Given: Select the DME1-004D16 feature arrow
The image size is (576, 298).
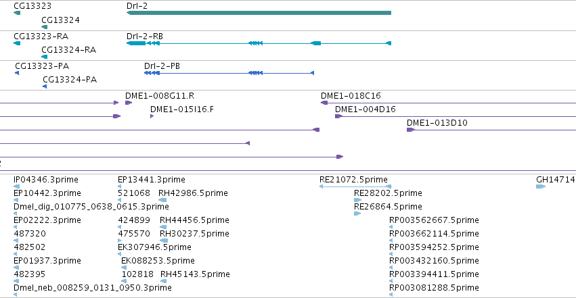Looking at the screenshot, I should (x=338, y=116).
